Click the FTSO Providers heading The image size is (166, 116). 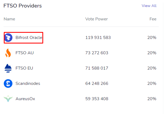pos(23,6)
